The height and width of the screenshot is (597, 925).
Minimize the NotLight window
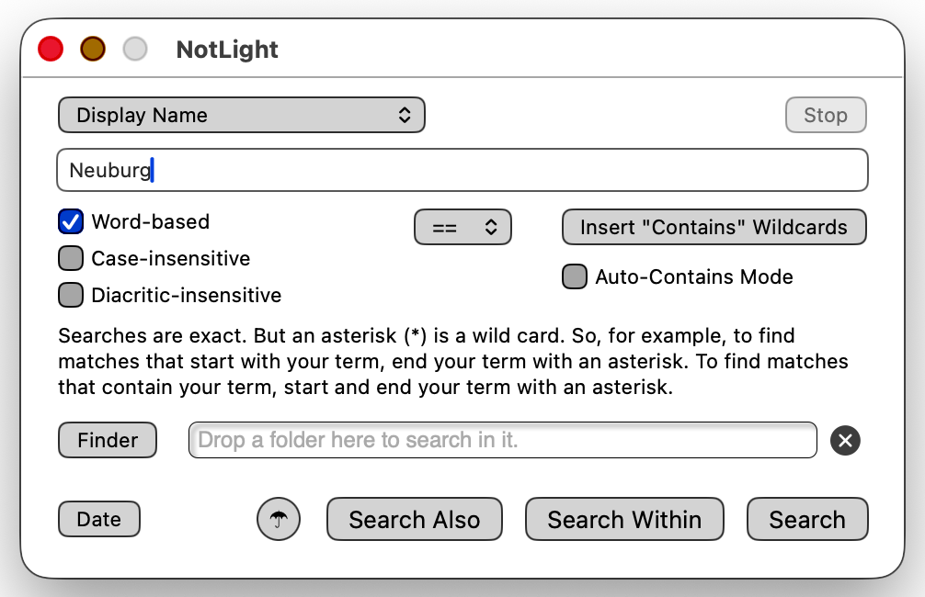pos(93,49)
